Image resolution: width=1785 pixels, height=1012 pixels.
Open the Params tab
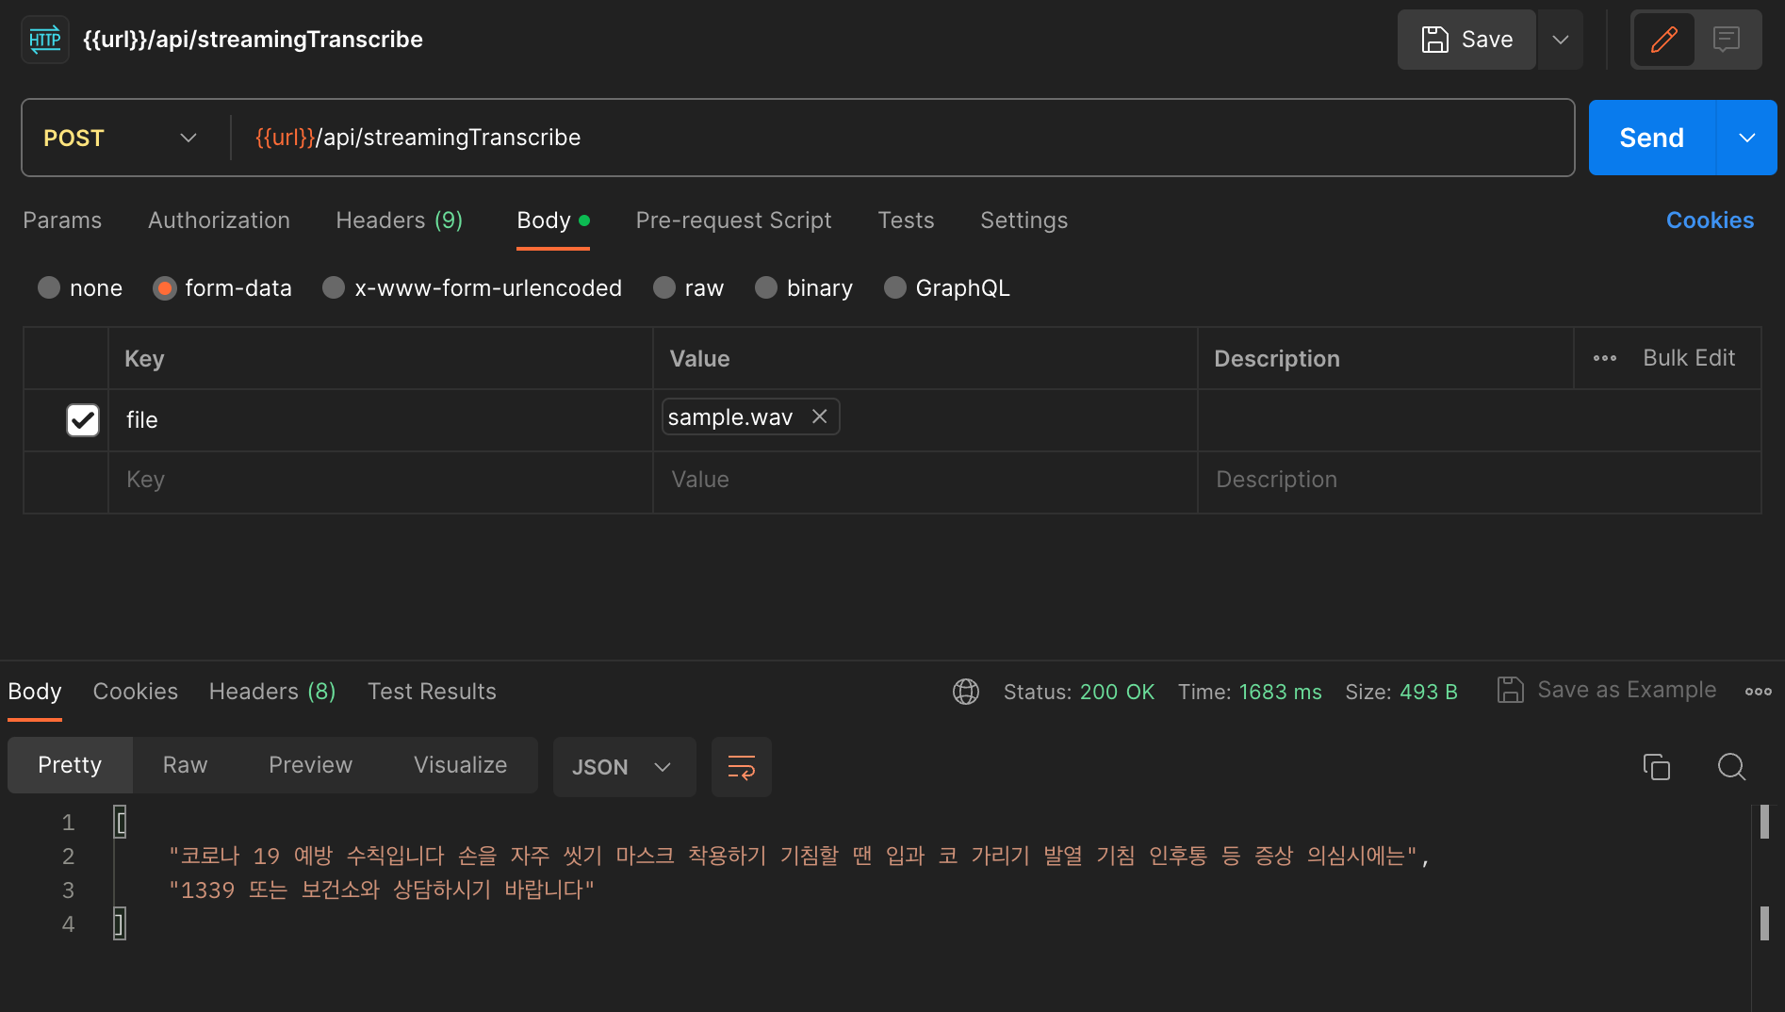62,220
